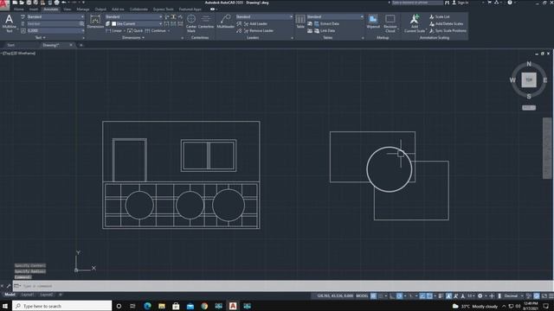Open the multileader style Standard dropdown

pyautogui.click(x=264, y=16)
